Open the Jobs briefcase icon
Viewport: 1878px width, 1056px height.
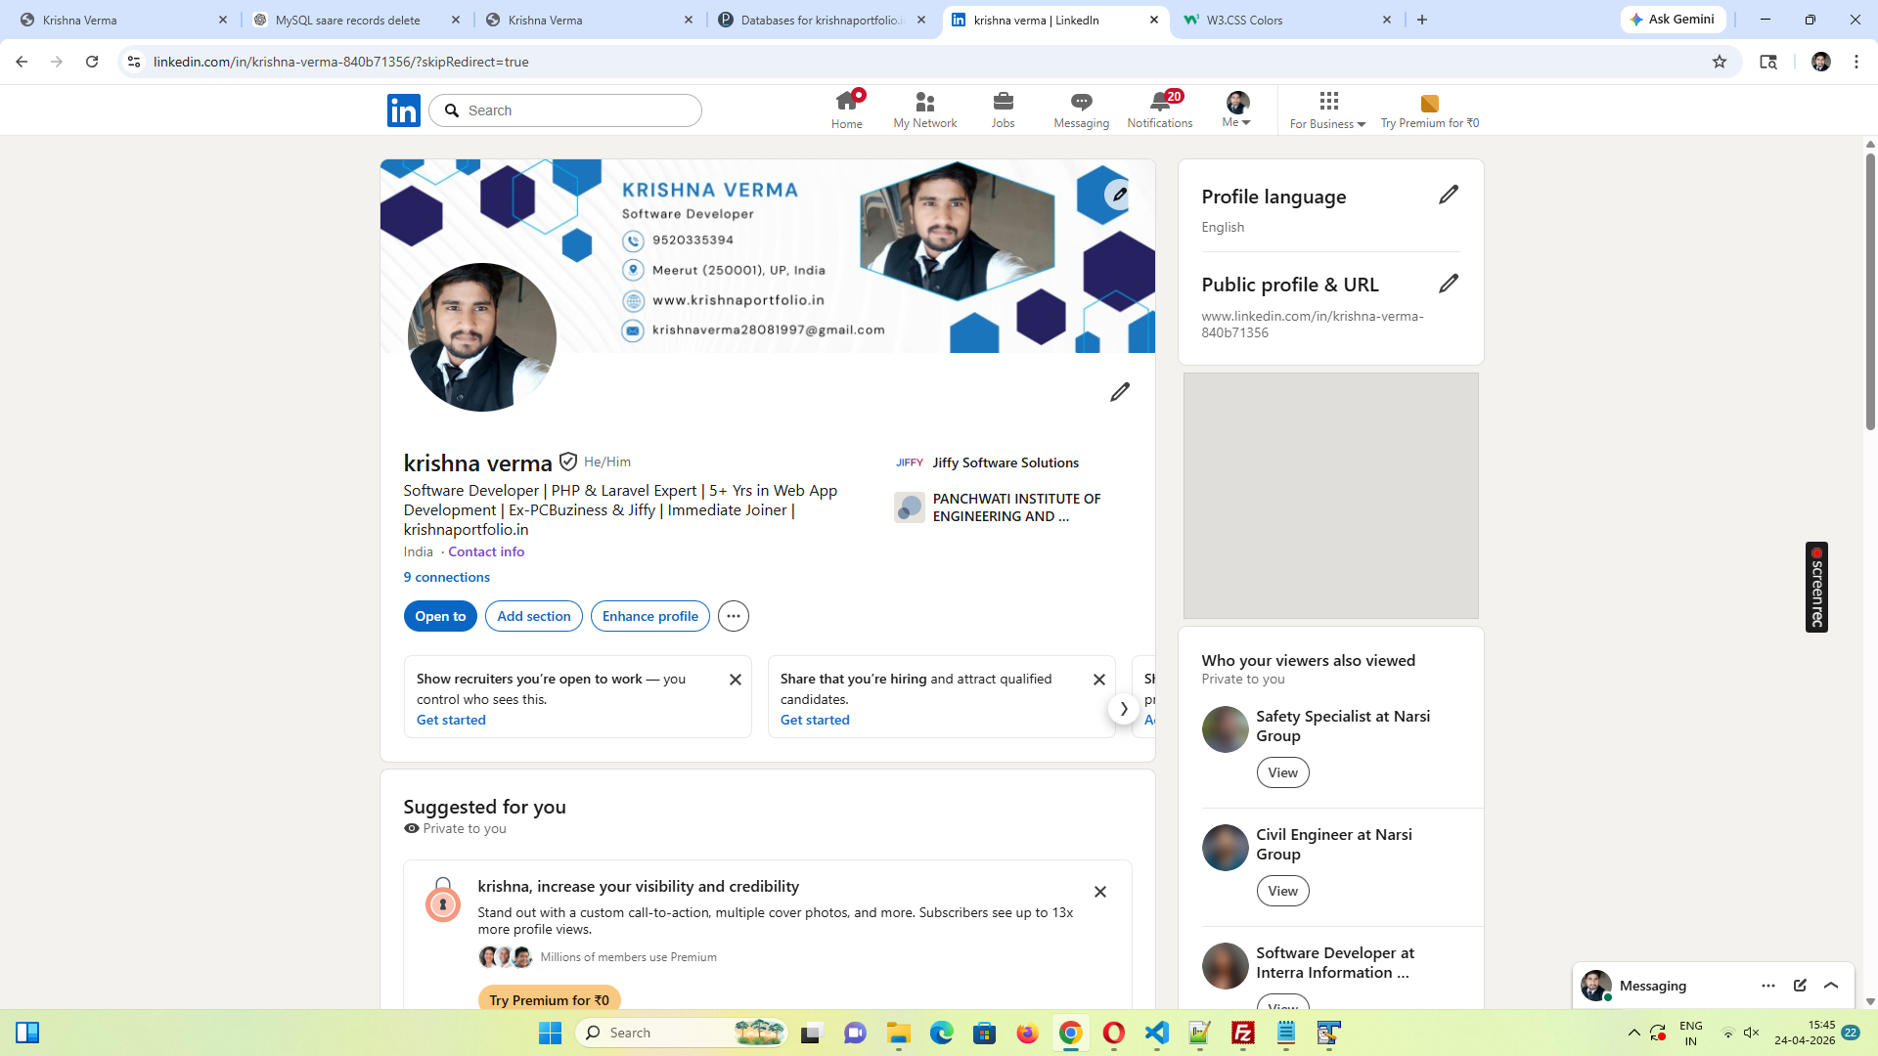pos(1003,102)
